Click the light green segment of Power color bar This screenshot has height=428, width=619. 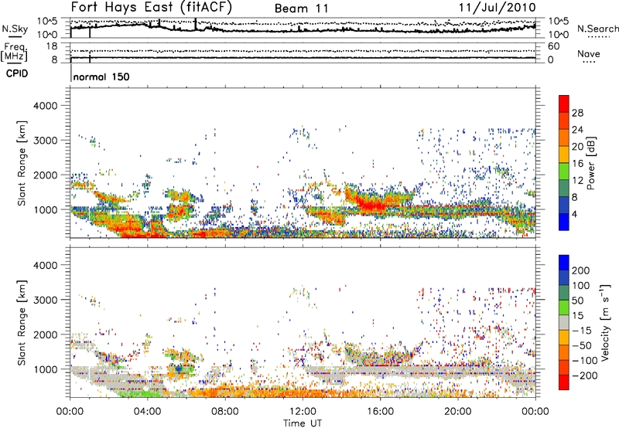pyautogui.click(x=564, y=172)
